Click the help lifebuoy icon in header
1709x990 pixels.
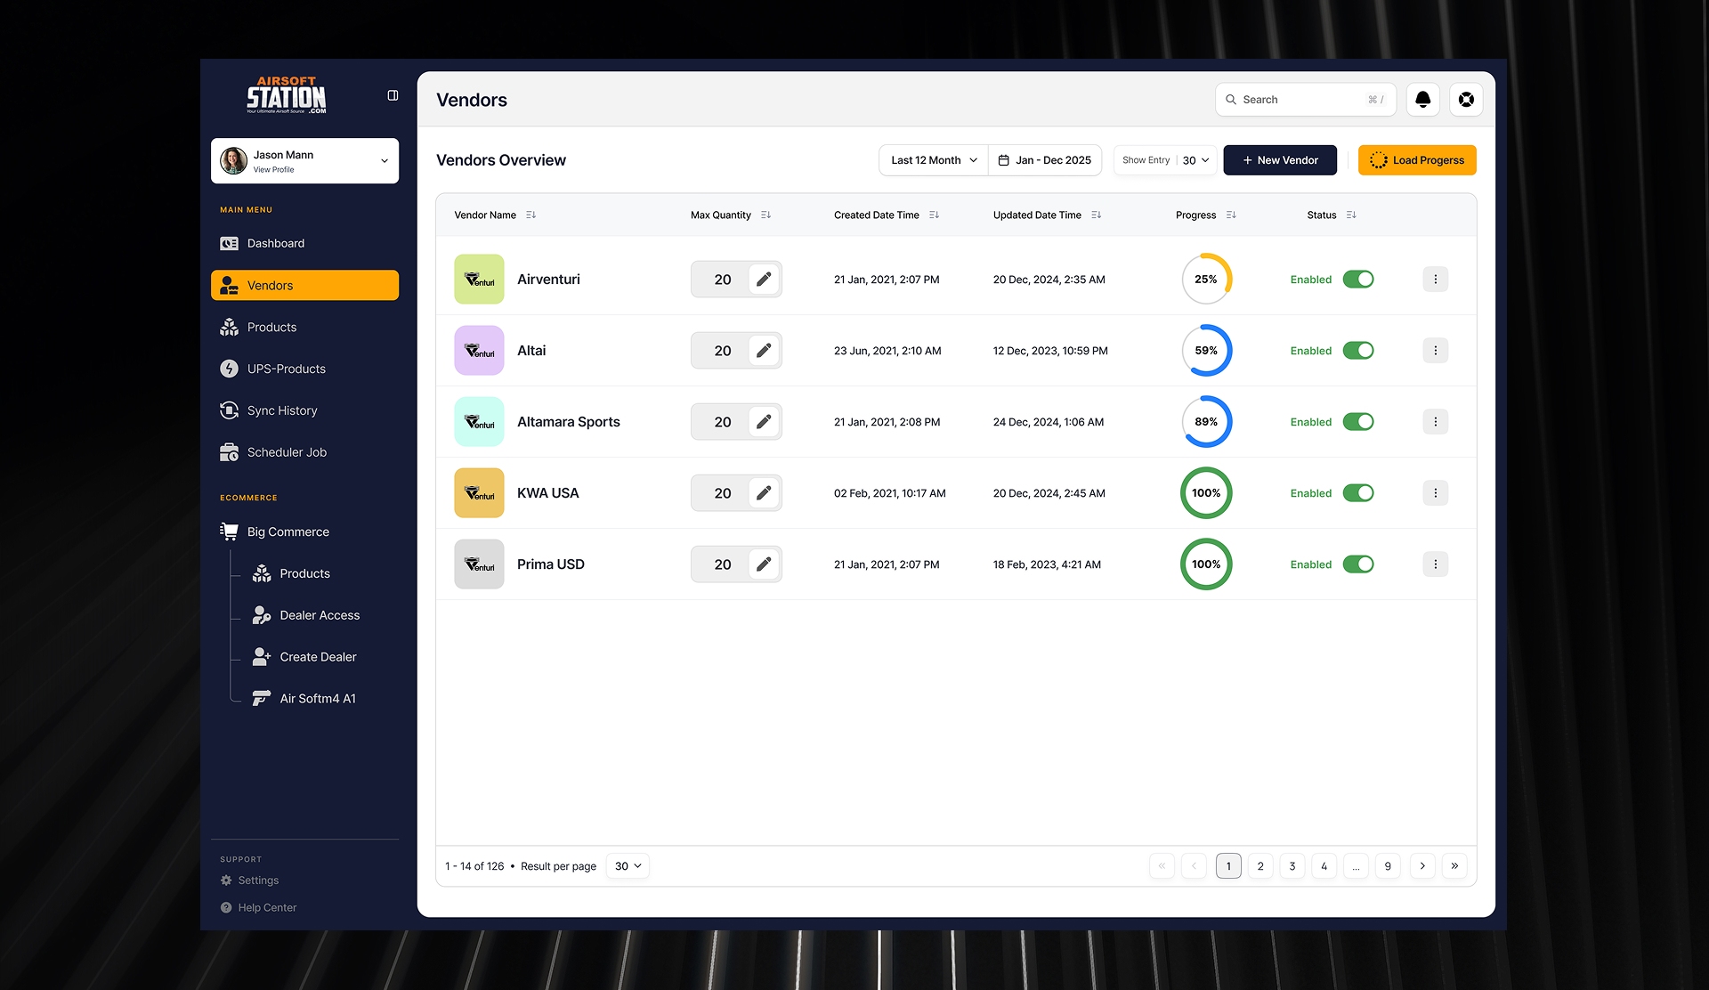click(1466, 100)
